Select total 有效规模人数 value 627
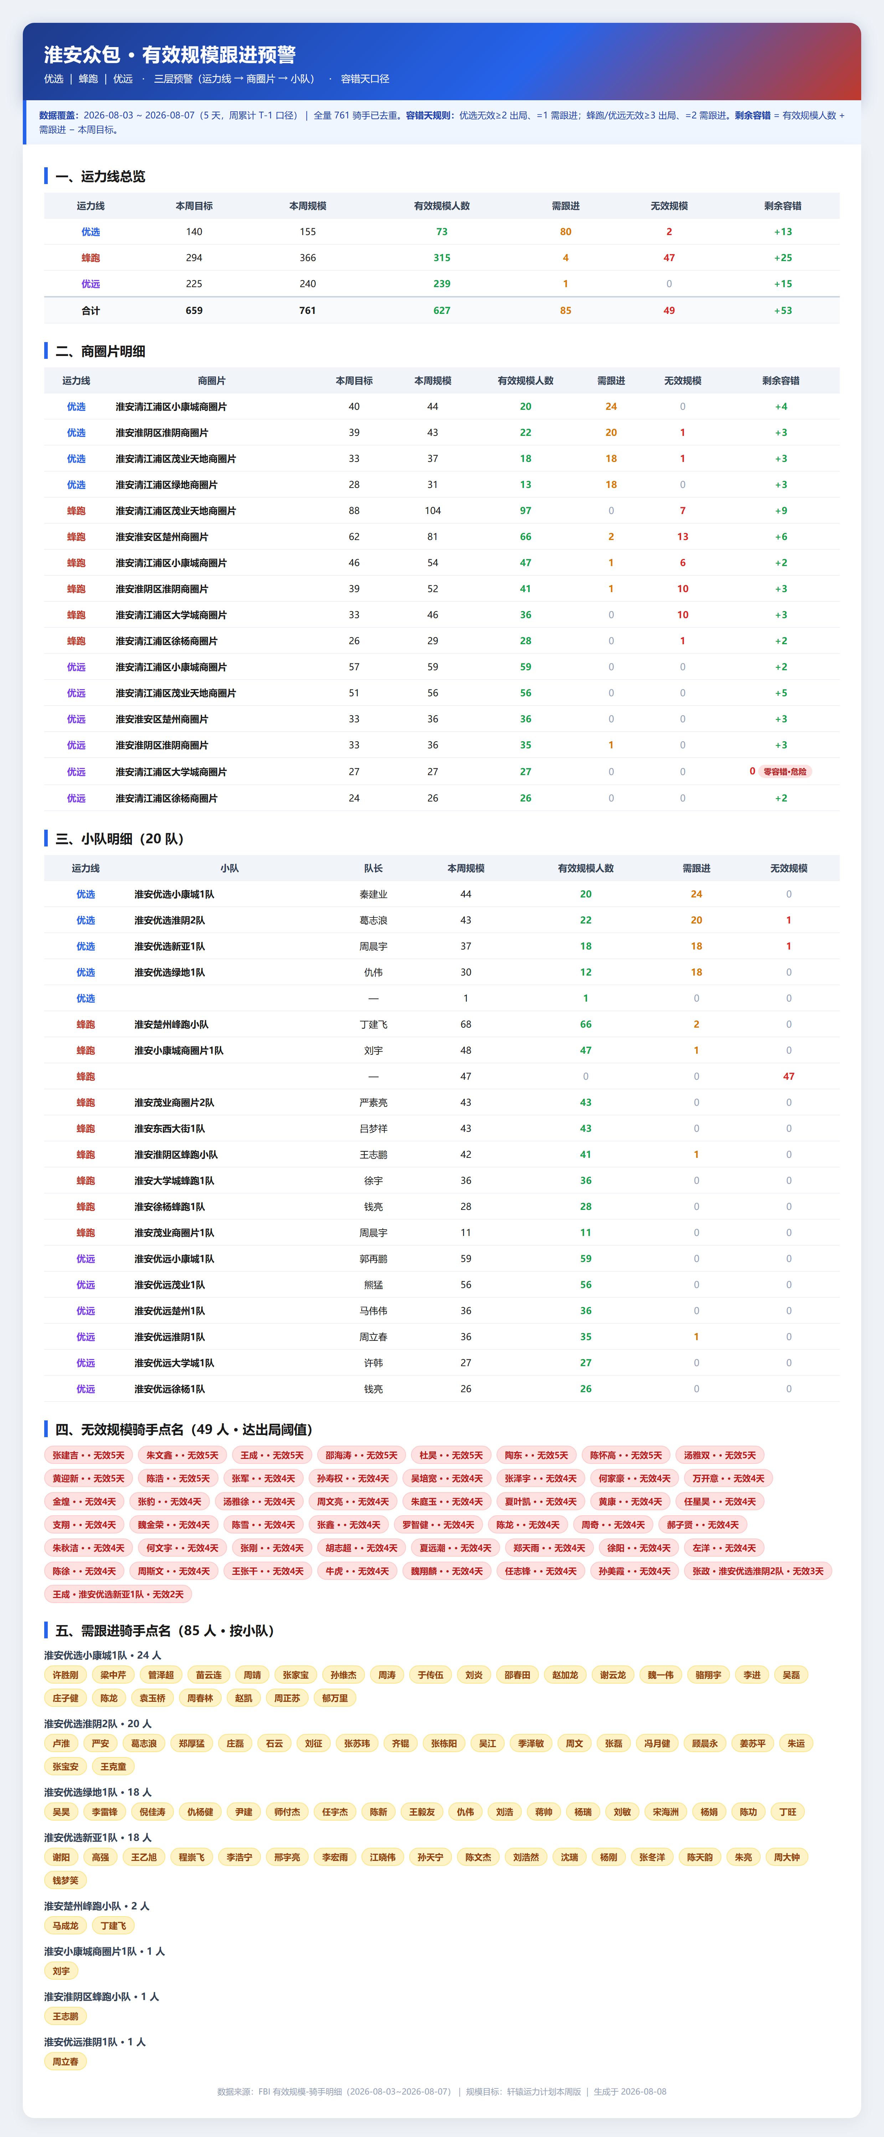The height and width of the screenshot is (2137, 884). pyautogui.click(x=442, y=310)
